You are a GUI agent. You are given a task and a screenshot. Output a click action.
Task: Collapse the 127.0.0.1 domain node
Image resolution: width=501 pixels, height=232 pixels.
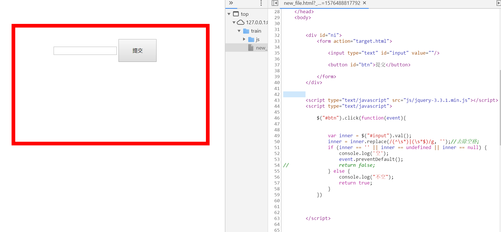coord(234,22)
